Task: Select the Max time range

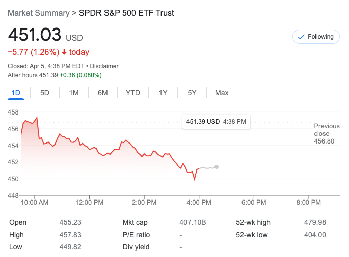Action: 222,93
